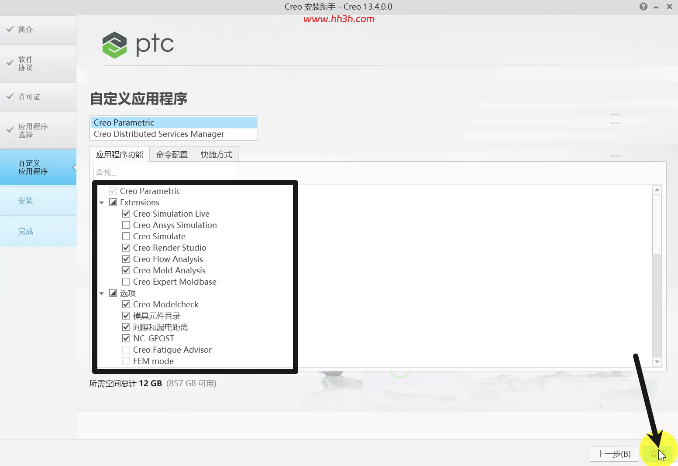Open the 快捷方式 tab
The image size is (678, 466).
point(217,154)
